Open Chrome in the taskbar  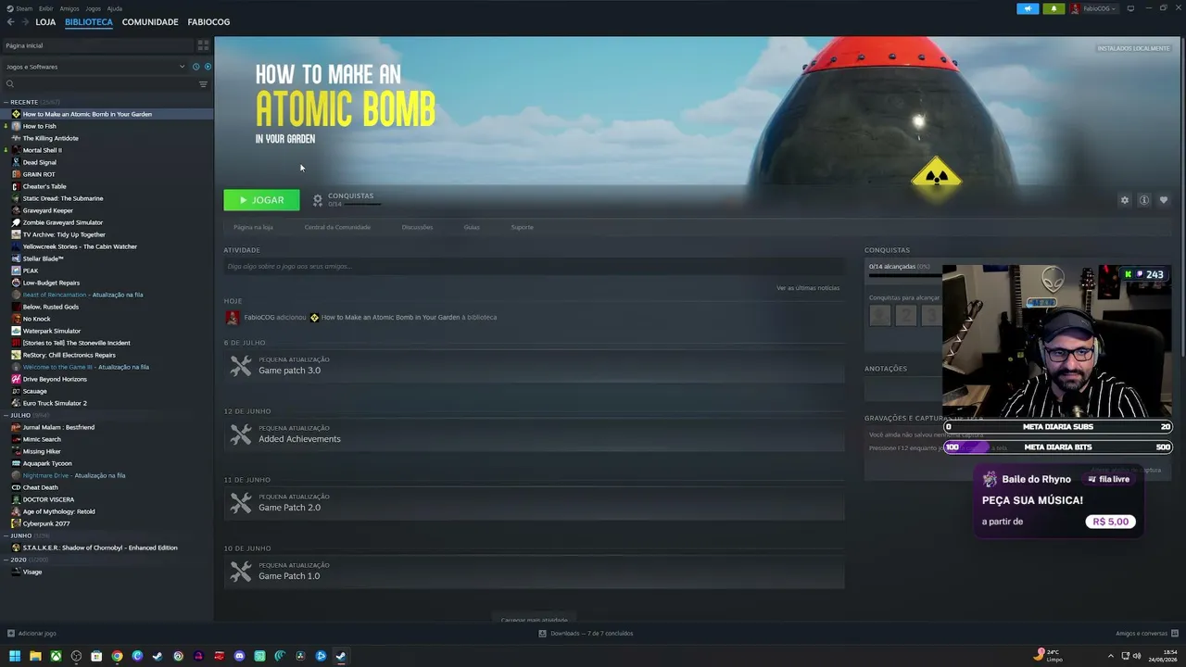click(117, 656)
